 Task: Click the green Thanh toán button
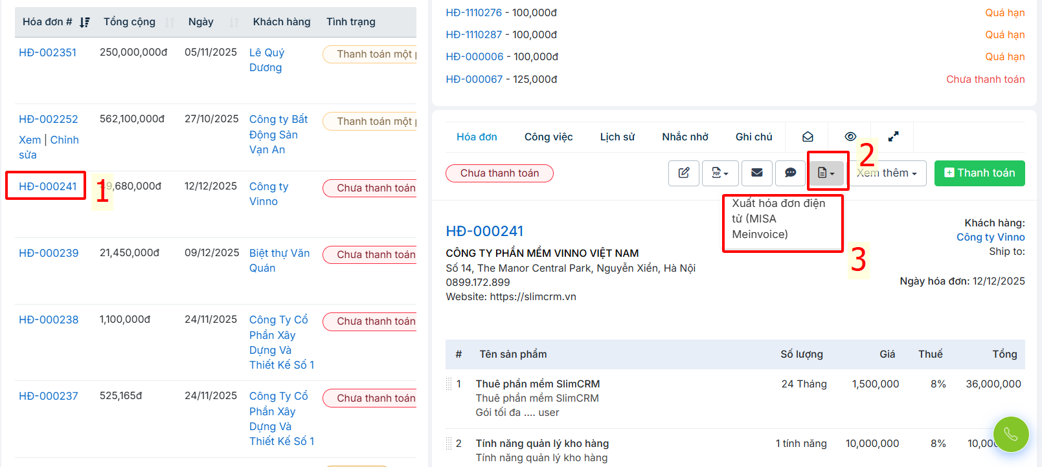point(979,173)
